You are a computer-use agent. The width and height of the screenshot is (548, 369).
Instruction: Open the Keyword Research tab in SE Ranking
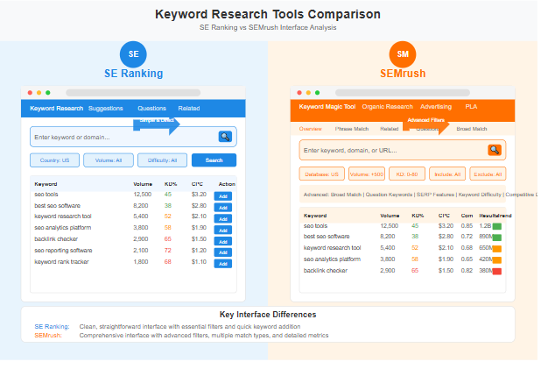click(57, 109)
